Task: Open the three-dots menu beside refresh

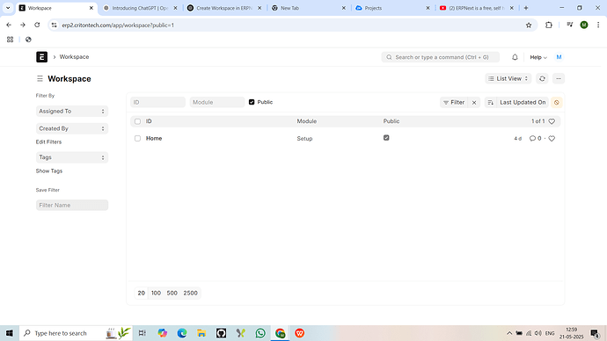Action: 559,79
